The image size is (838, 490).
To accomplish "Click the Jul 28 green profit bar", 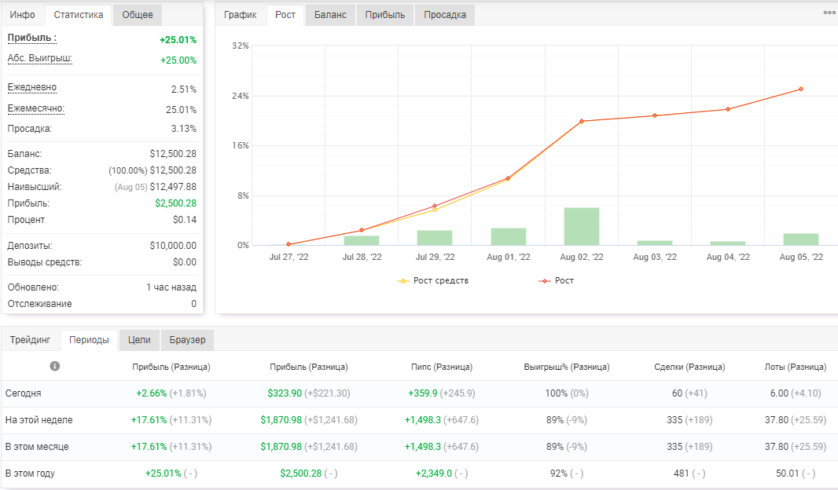I will (x=362, y=240).
